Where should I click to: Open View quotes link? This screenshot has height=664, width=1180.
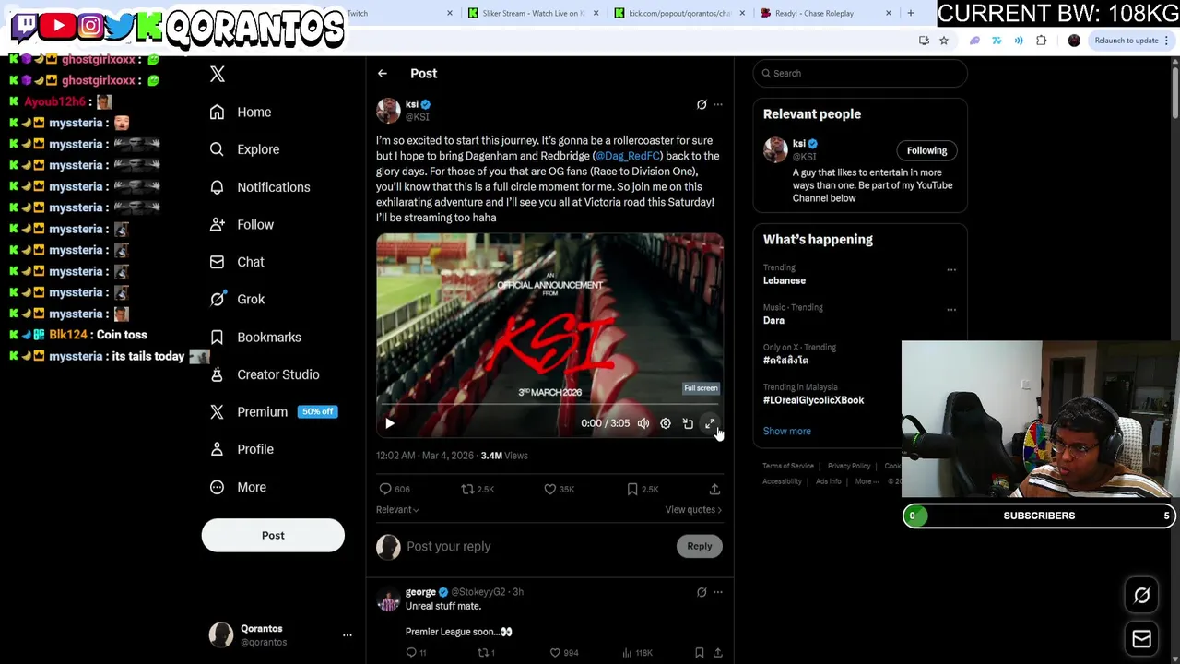(x=693, y=509)
